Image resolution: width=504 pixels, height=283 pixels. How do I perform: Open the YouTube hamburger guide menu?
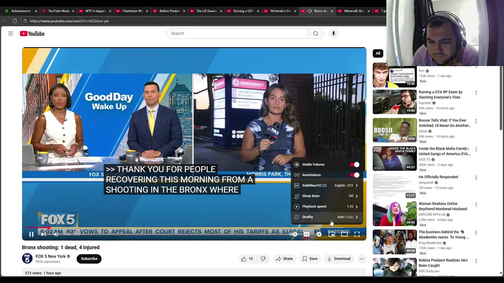coord(11,33)
